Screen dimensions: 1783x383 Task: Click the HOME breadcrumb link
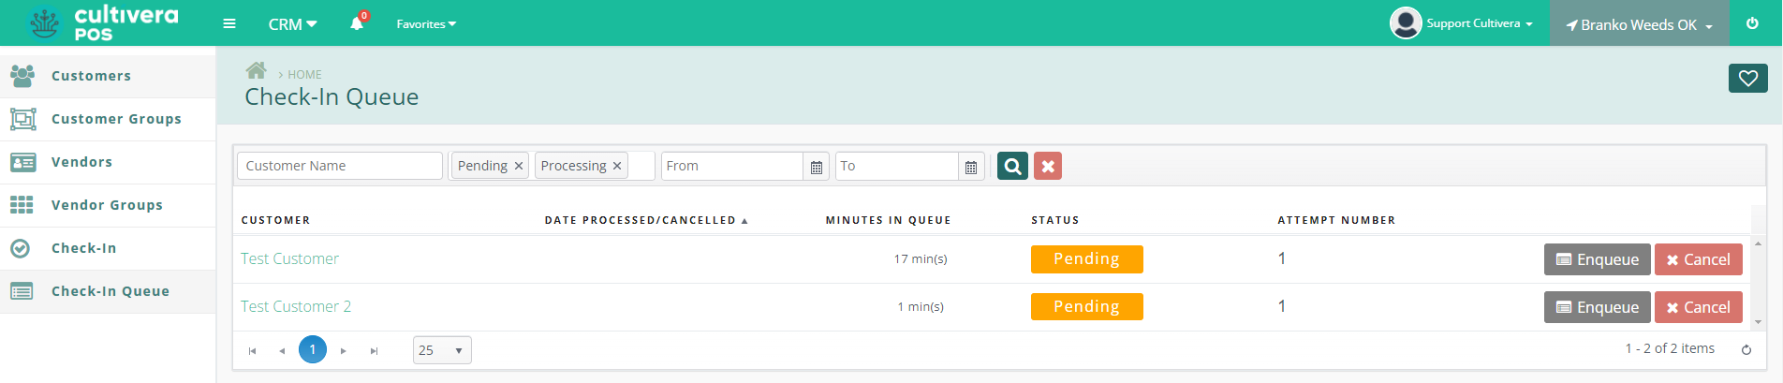tap(304, 75)
